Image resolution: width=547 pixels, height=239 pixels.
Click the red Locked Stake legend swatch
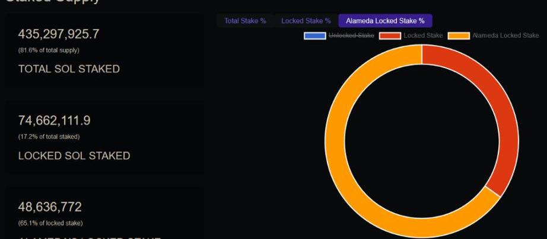pyautogui.click(x=390, y=36)
